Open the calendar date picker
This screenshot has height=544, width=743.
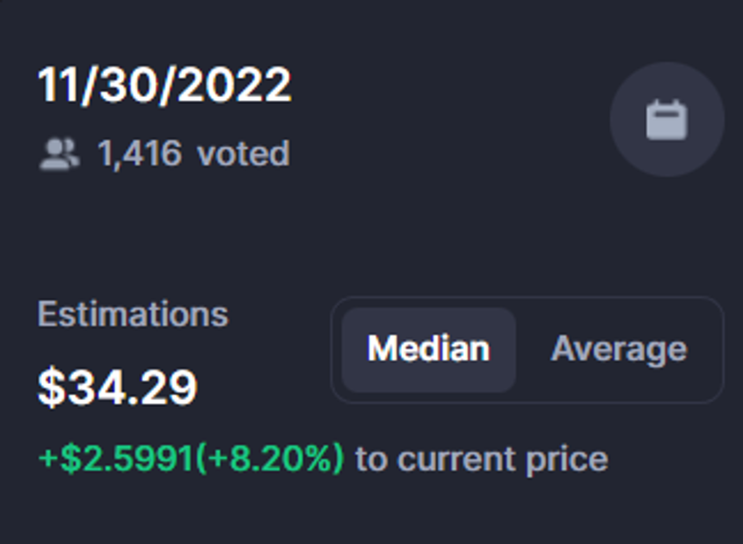667,120
